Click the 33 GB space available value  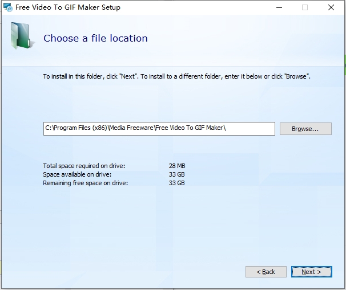point(176,174)
